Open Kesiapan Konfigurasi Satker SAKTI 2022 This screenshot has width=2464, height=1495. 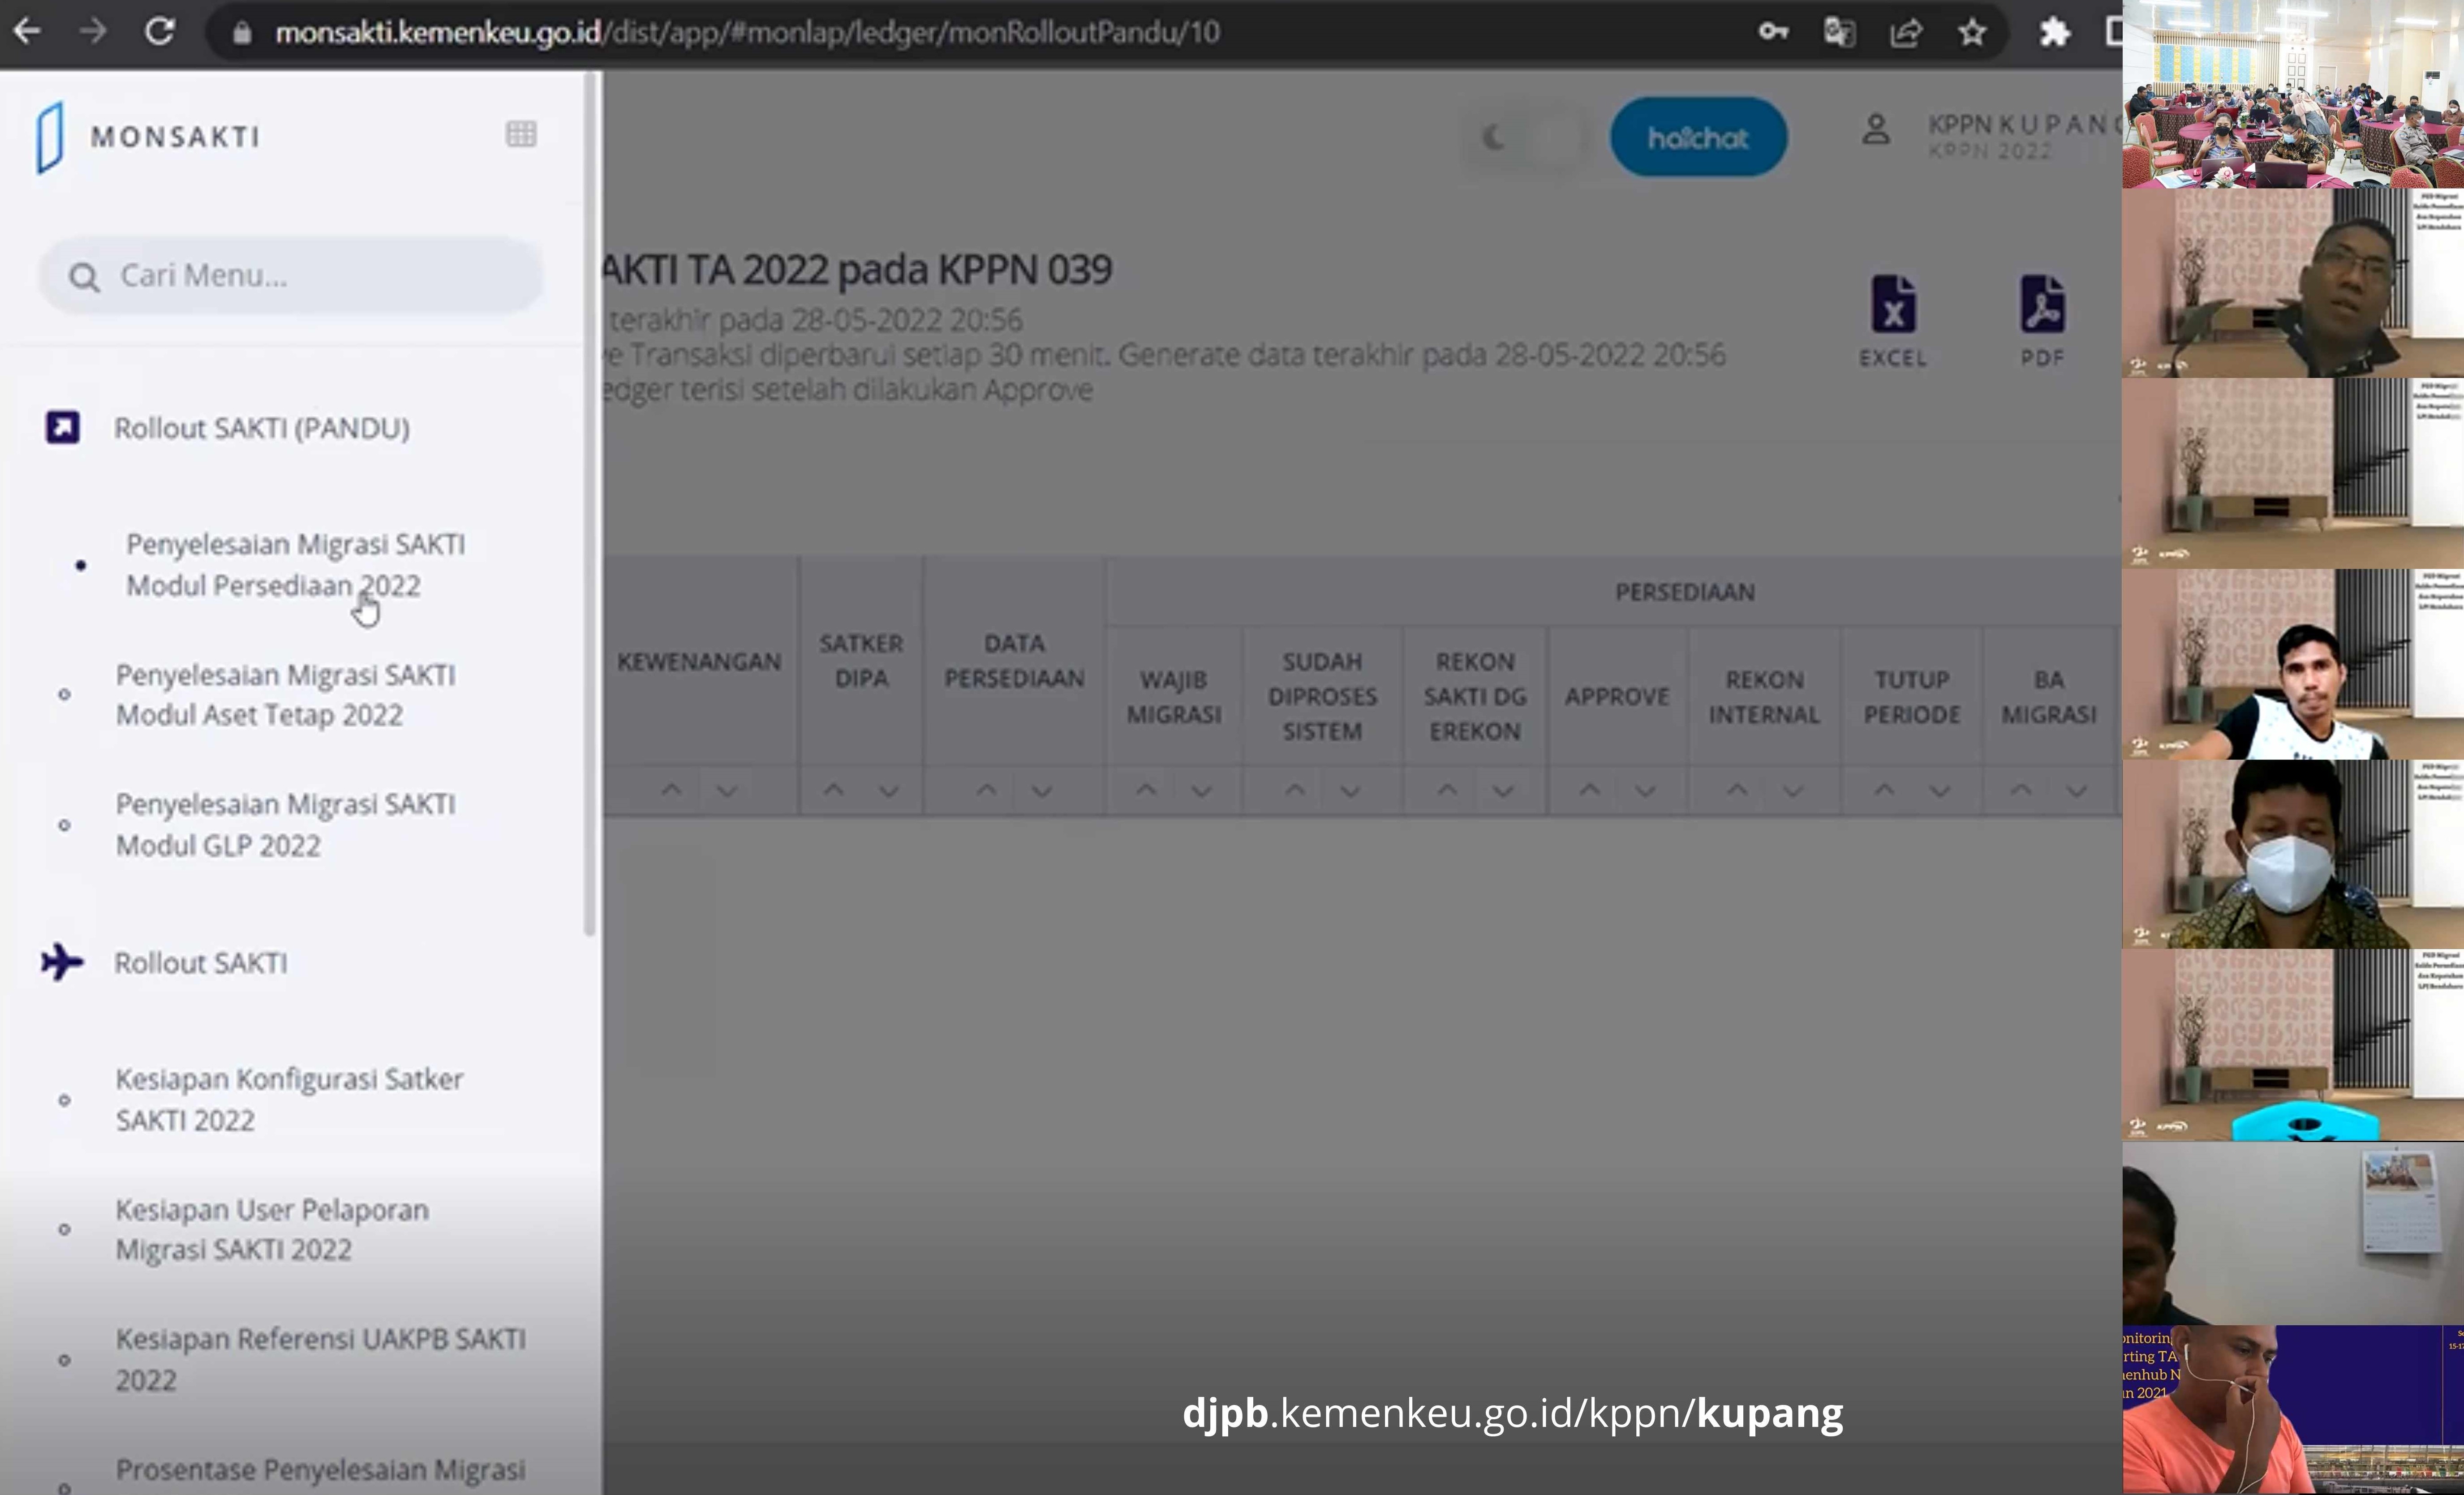pos(289,1099)
